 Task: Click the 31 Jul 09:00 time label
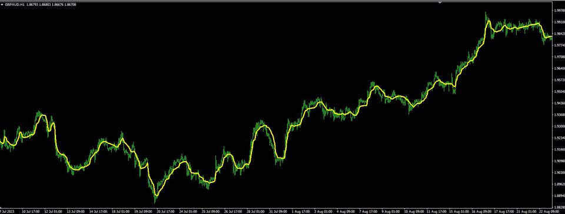(278, 212)
